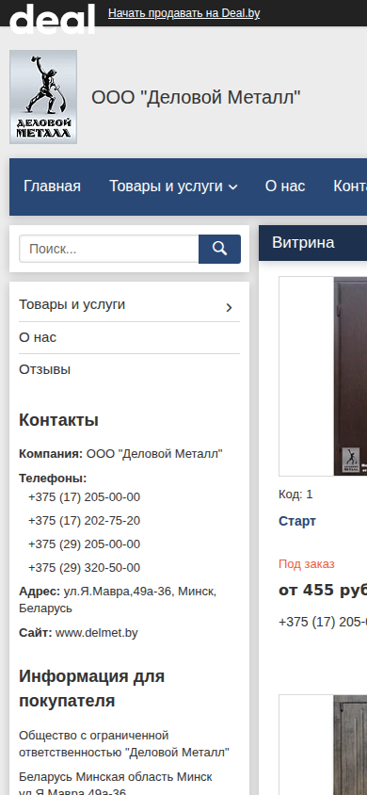Screen dimensions: 367x795
Task: Click the от 455 руб price
Action: (323, 590)
